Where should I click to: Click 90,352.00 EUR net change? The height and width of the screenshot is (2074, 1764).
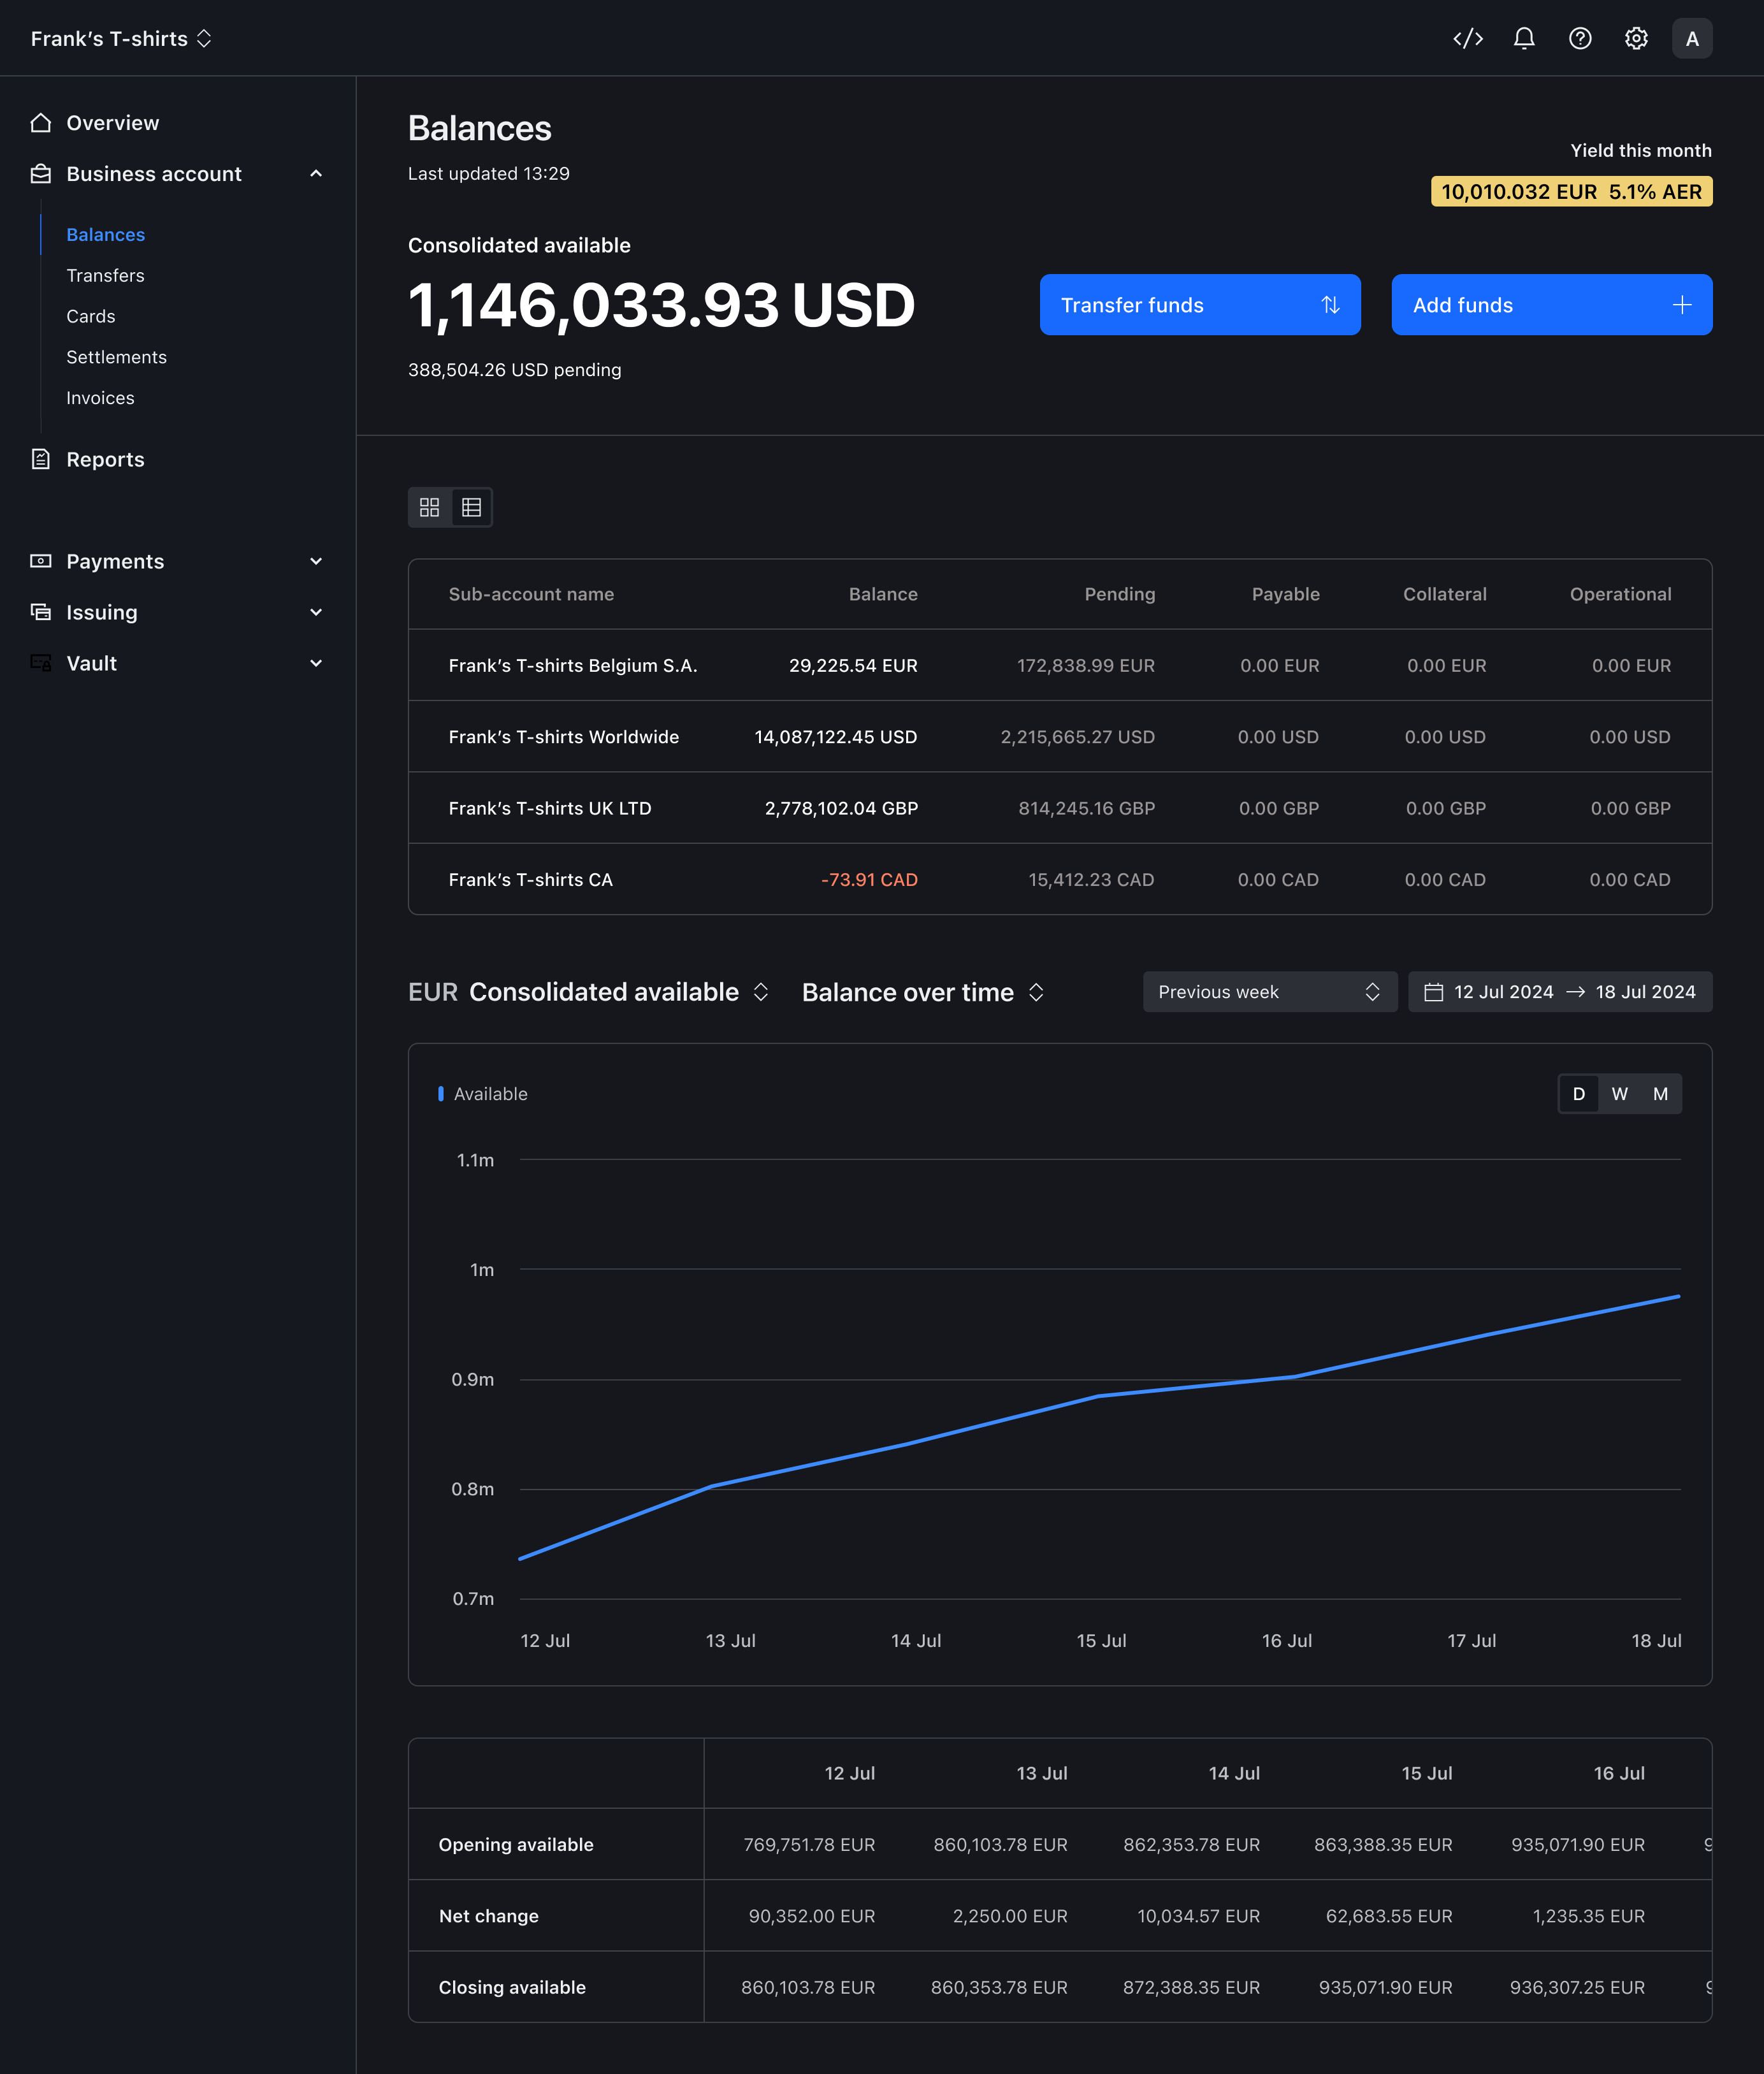click(x=812, y=1915)
